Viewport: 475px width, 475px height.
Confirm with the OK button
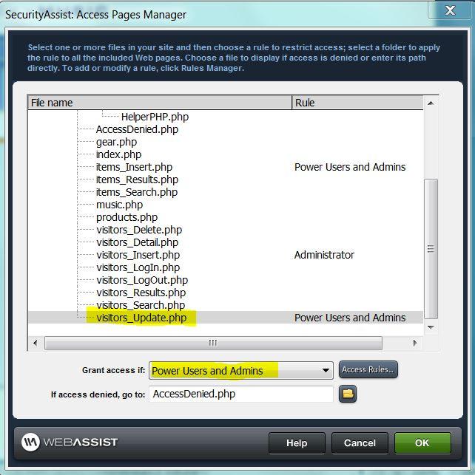pyautogui.click(x=422, y=443)
